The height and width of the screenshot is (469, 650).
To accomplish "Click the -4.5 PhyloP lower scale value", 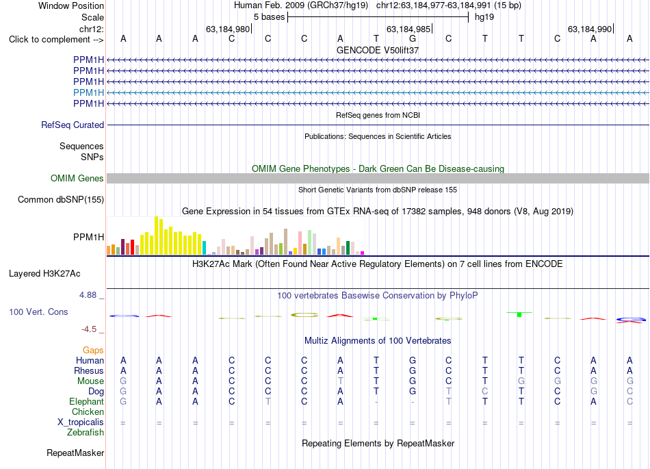I will click(89, 329).
